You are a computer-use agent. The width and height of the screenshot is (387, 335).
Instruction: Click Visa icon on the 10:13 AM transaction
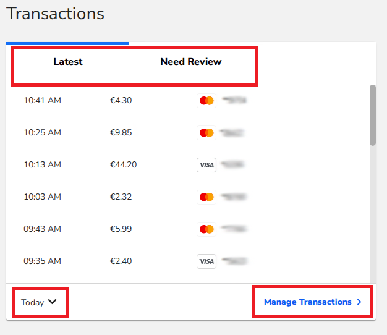(x=206, y=165)
